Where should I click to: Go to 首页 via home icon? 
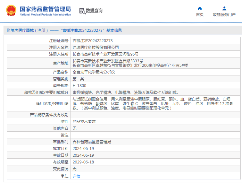click(200, 8)
